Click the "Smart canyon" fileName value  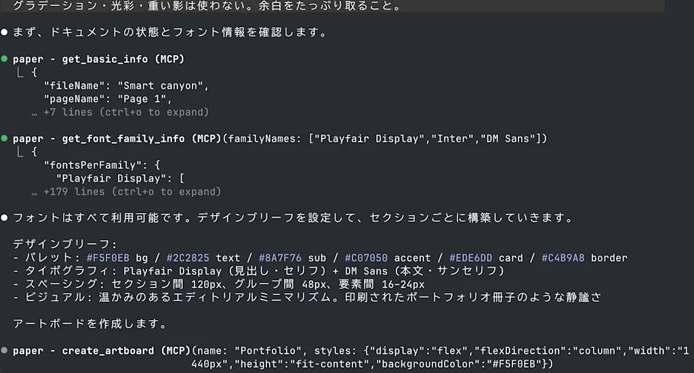tap(163, 85)
